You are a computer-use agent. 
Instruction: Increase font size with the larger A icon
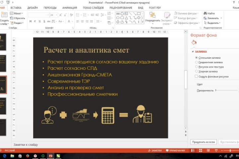(x=61, y=15)
